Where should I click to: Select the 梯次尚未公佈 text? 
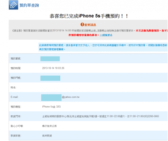coord(49,126)
